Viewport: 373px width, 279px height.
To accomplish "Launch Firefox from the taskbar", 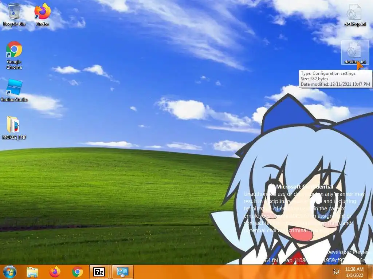I will tap(55, 272).
